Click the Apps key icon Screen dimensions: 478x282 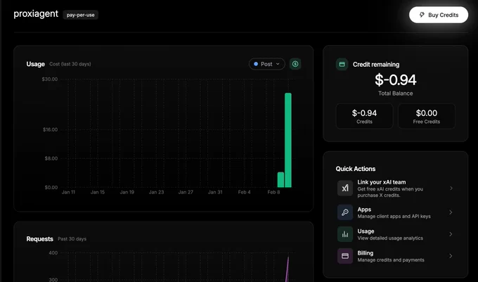point(345,212)
